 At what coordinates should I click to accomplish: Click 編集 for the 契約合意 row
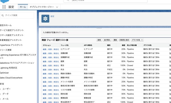point(45,94)
